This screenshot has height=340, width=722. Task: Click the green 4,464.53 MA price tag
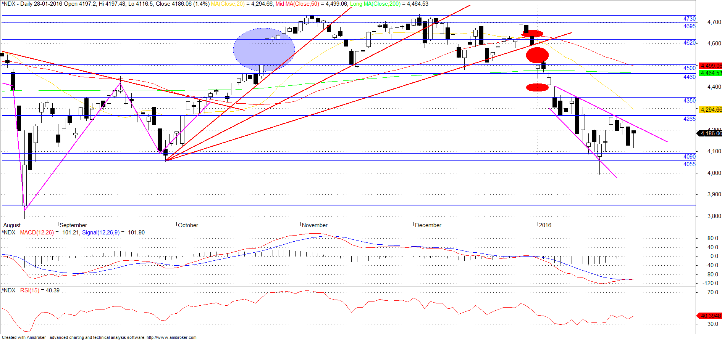[711, 73]
